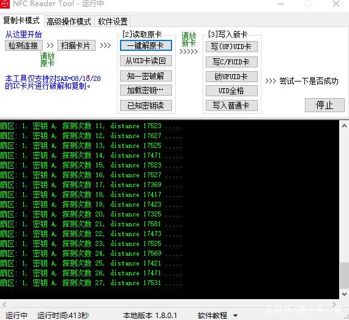Click the horizontal scrollbar's left arrow
Viewport: 349px width, 320px height.
click(4, 304)
